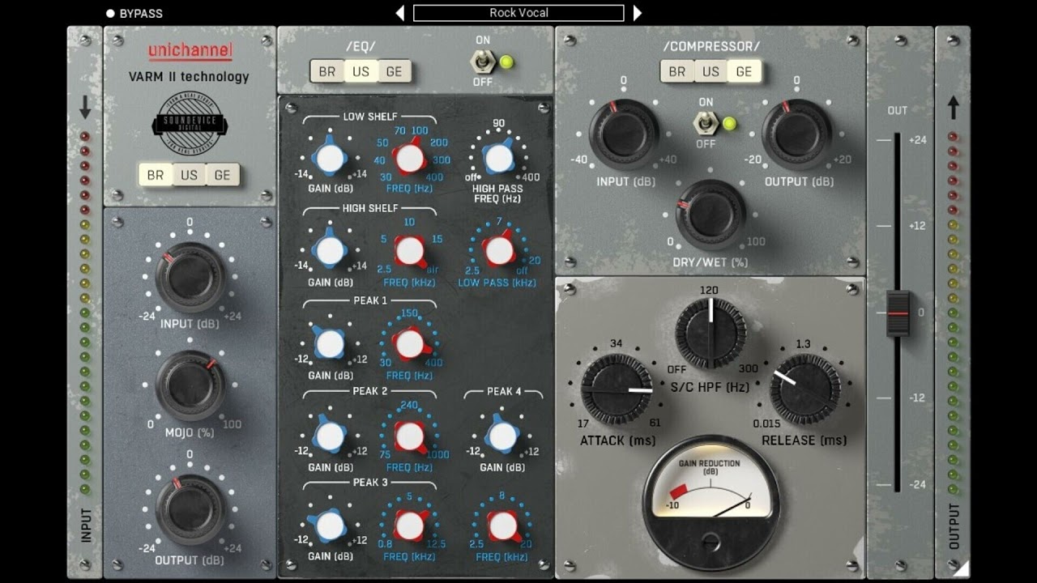The height and width of the screenshot is (583, 1037).
Task: Click the Peak 3 GAIN knob
Action: (x=330, y=526)
